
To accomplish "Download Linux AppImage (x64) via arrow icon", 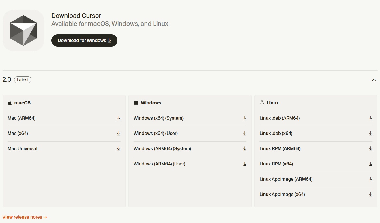I will 371,194.
